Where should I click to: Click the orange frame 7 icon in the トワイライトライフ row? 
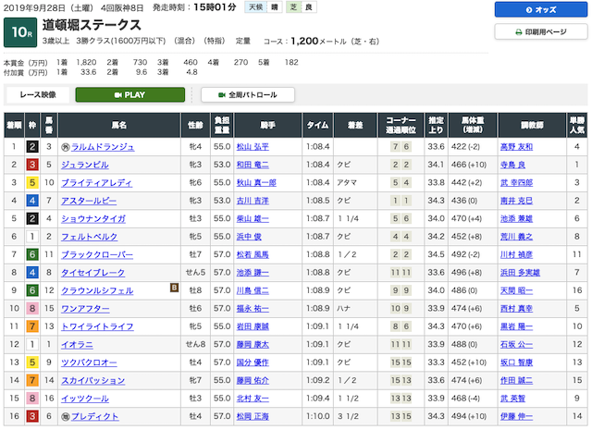point(32,326)
